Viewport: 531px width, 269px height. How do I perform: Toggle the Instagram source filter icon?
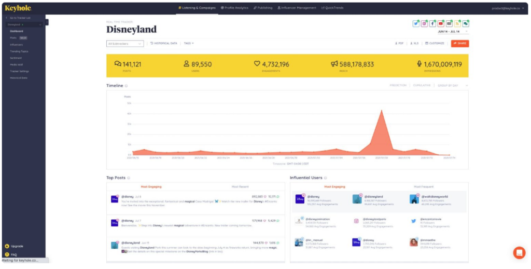click(x=424, y=24)
